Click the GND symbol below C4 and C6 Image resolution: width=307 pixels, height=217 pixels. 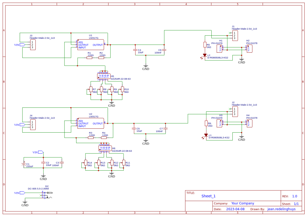click(x=146, y=68)
